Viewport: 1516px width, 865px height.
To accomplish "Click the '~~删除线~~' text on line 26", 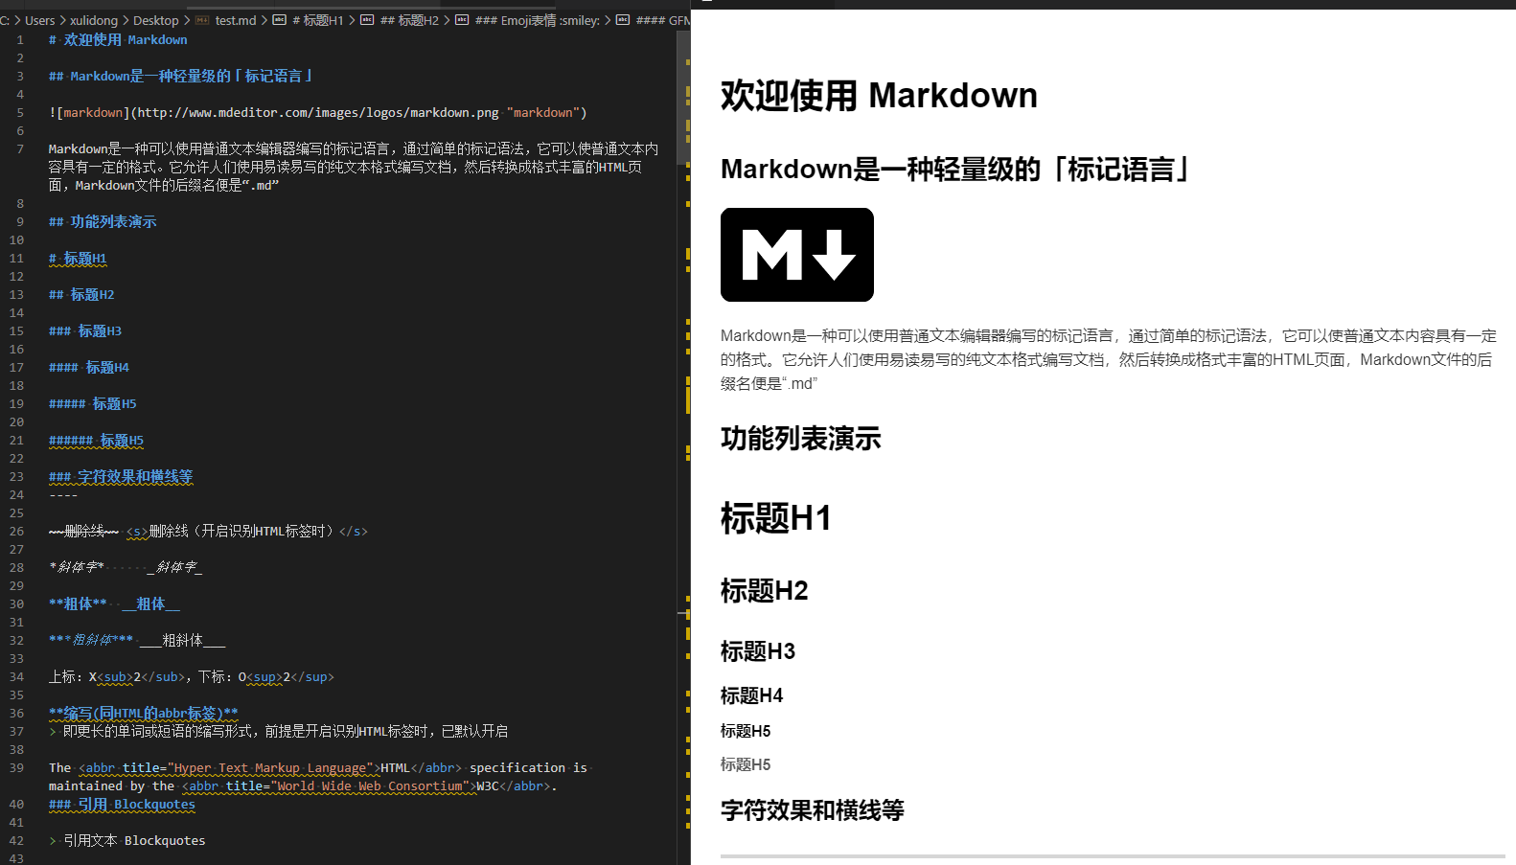I will pos(84,531).
